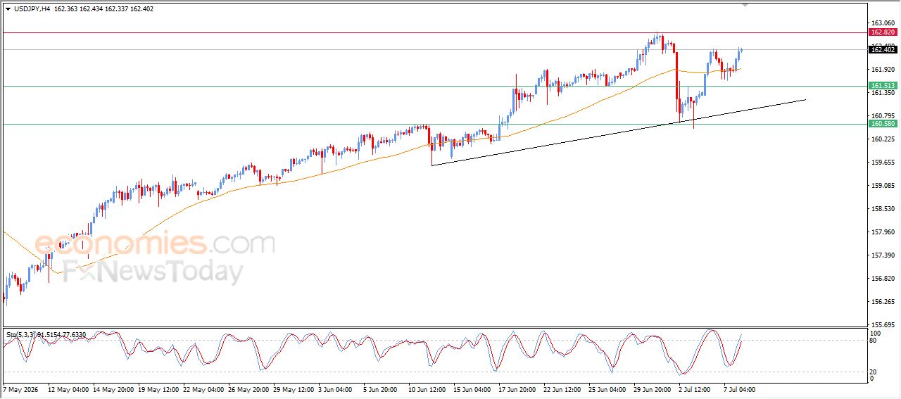Click the 163.060 price scale value
This screenshot has width=901, height=399.
[x=883, y=23]
